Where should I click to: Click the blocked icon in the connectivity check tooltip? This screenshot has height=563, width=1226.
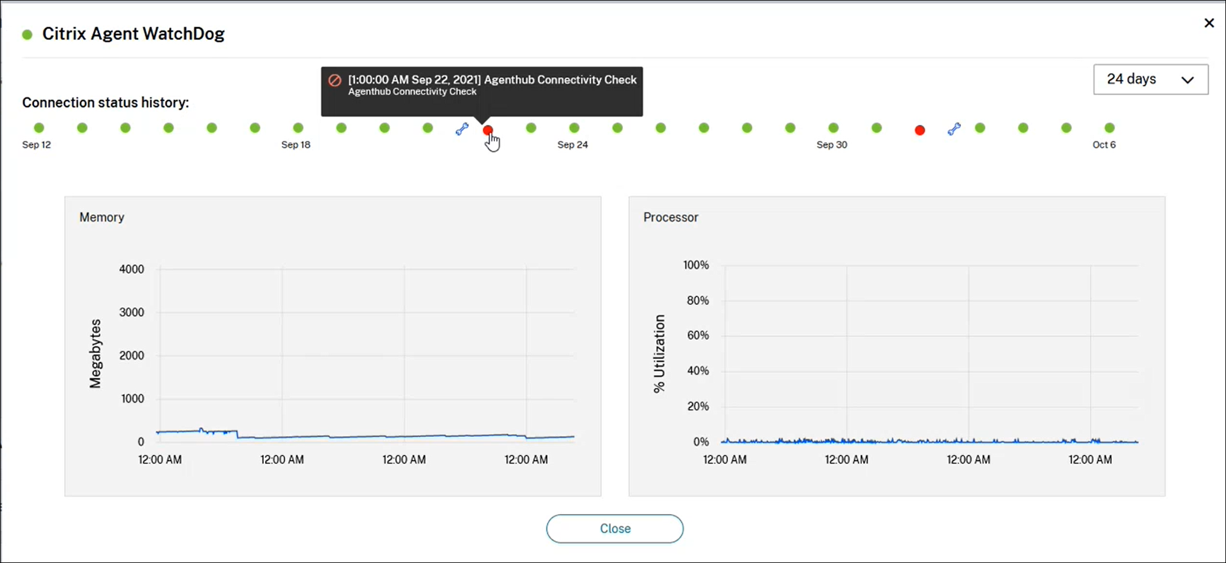click(x=334, y=80)
